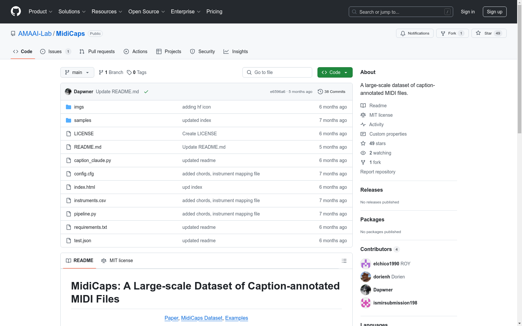The width and height of the screenshot is (522, 326).
Task: Click the green commit status checkmark
Action: 146,92
